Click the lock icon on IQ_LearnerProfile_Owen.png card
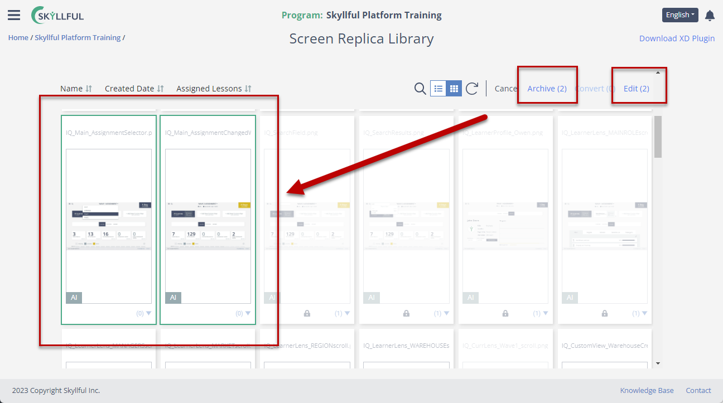Screen dimensions: 723x403 (505, 314)
